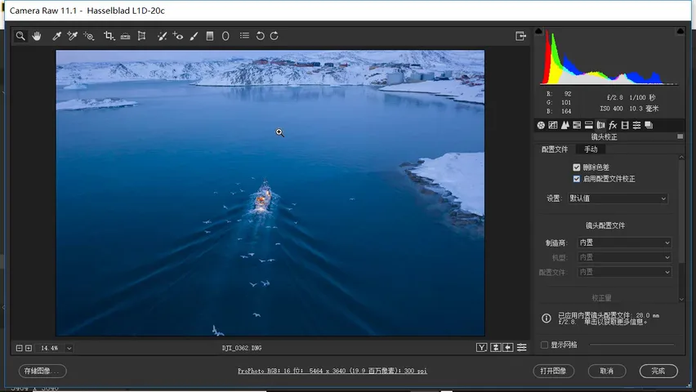Toggle full screen mode icon
This screenshot has width=696, height=392.
(520, 36)
